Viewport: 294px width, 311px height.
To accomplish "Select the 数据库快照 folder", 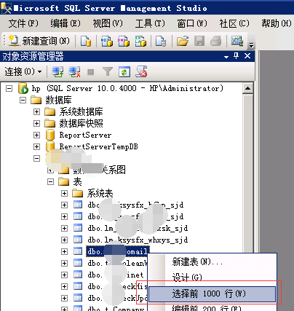I will (81, 123).
